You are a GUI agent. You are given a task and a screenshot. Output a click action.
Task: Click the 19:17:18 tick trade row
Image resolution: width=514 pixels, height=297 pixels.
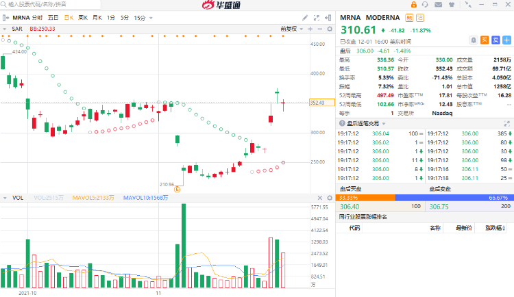tap(469, 178)
